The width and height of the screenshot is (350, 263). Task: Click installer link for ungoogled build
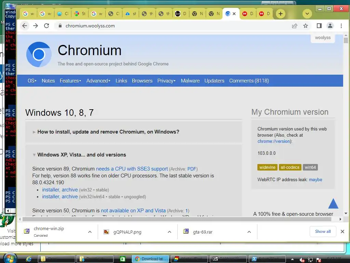(51, 197)
